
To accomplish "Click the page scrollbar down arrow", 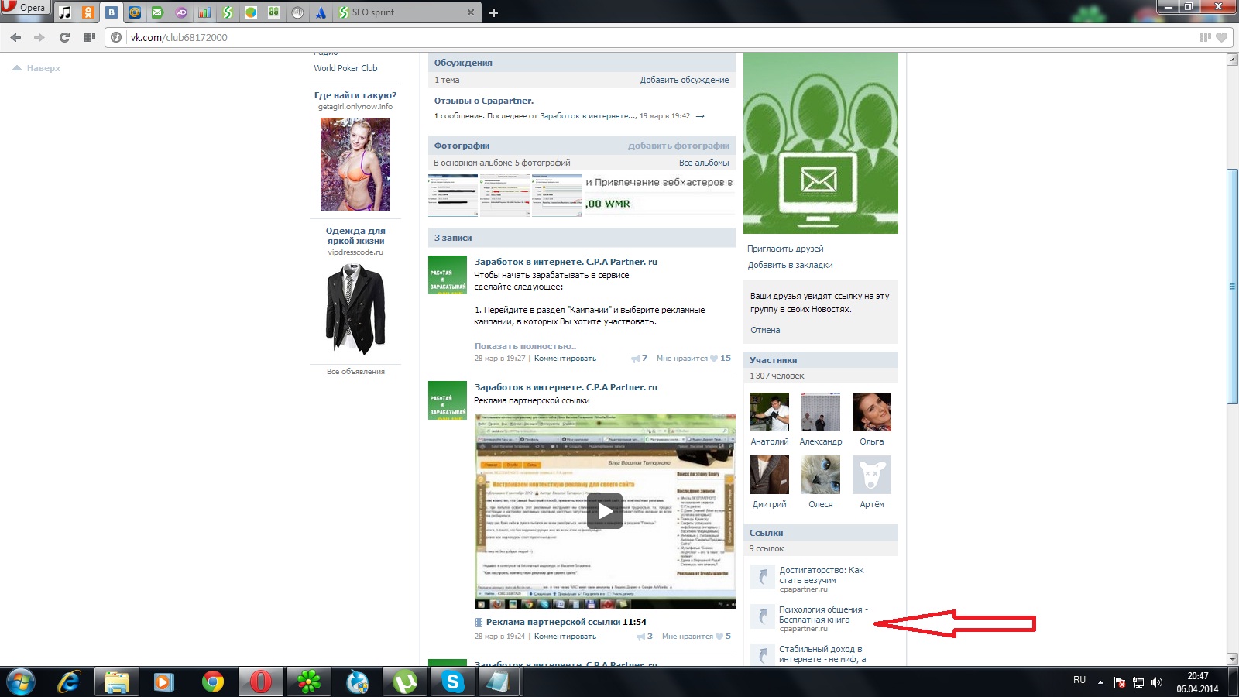I will 1233,659.
